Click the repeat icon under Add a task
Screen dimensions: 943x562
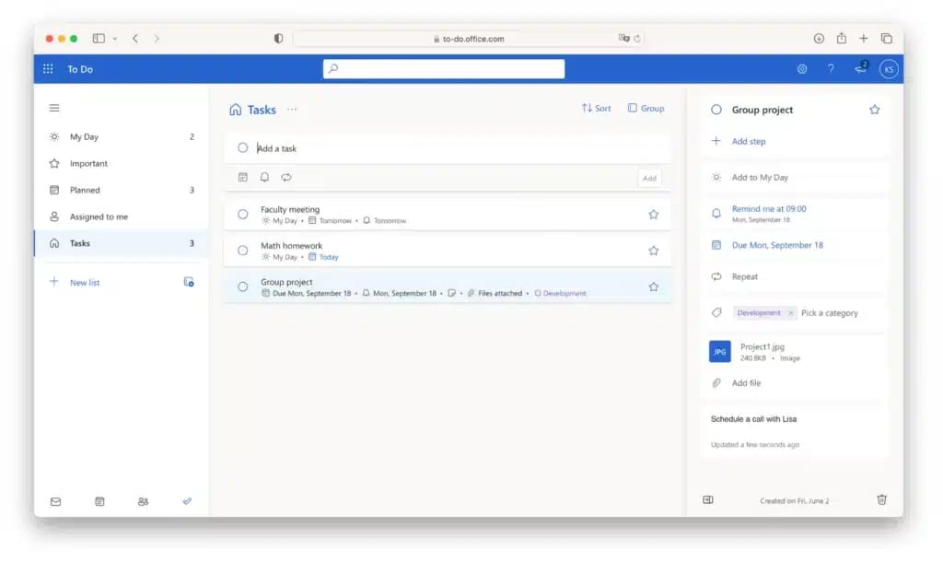pos(286,178)
